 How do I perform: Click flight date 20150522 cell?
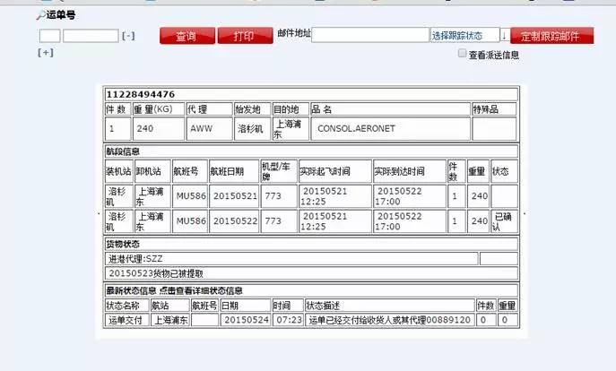[x=234, y=221]
